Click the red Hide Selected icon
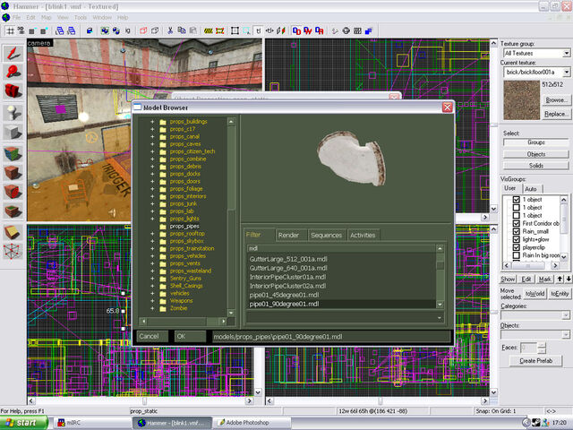Image resolution: width=573 pixels, height=430 pixels. [143, 30]
